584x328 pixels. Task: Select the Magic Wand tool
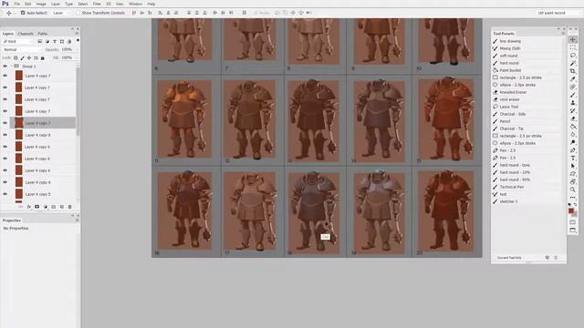[572, 63]
